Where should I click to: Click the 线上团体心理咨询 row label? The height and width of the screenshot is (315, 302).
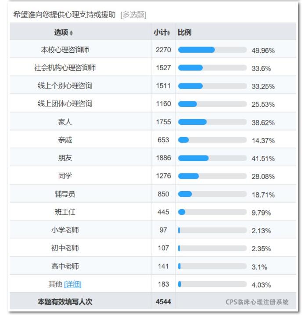coord(65,104)
